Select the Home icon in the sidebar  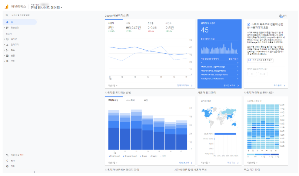(x=7, y=22)
